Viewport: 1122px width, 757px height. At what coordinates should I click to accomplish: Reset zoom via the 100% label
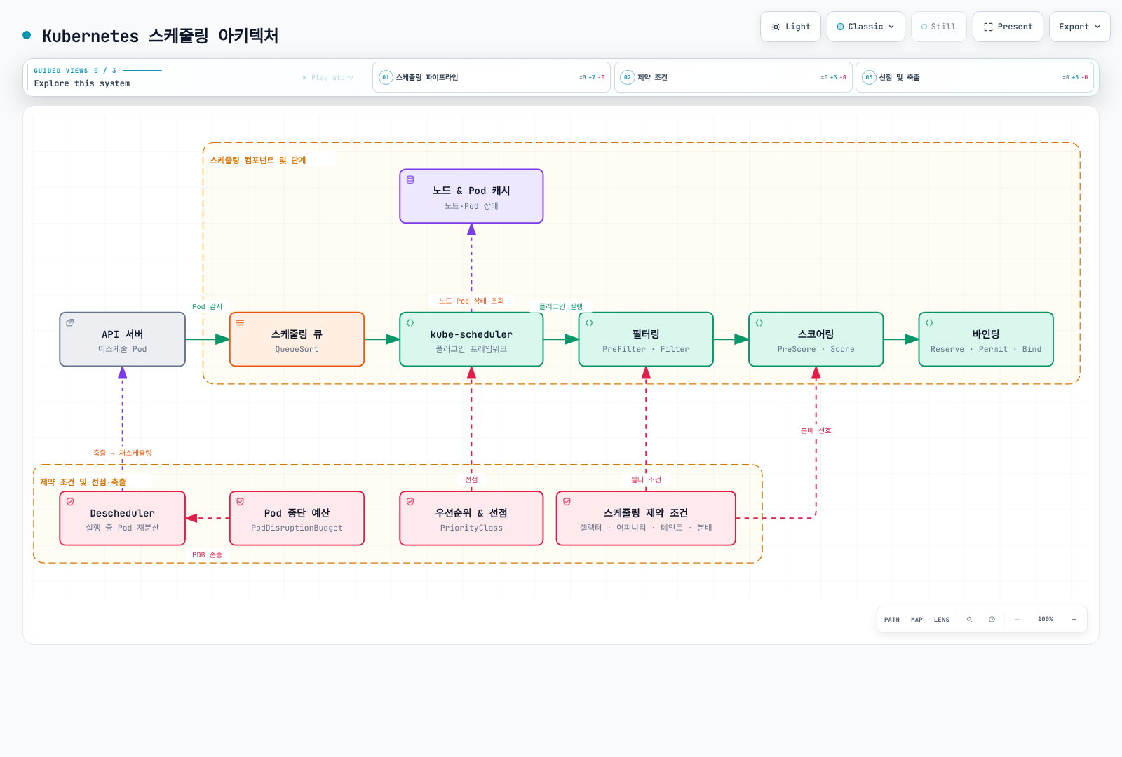pos(1045,620)
